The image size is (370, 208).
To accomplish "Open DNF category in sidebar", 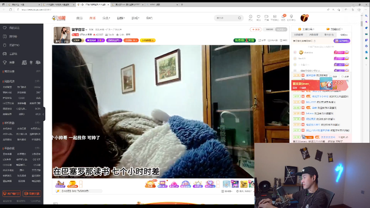I will tap(38, 92).
